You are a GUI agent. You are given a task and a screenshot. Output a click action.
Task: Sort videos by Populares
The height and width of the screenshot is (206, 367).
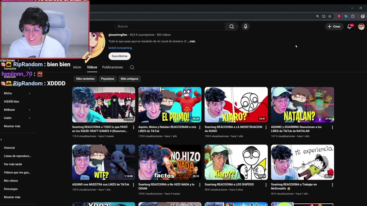pyautogui.click(x=108, y=79)
